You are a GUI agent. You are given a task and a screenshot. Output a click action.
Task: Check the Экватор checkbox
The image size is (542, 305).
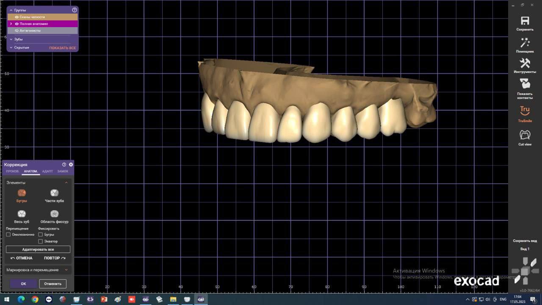[x=41, y=241]
